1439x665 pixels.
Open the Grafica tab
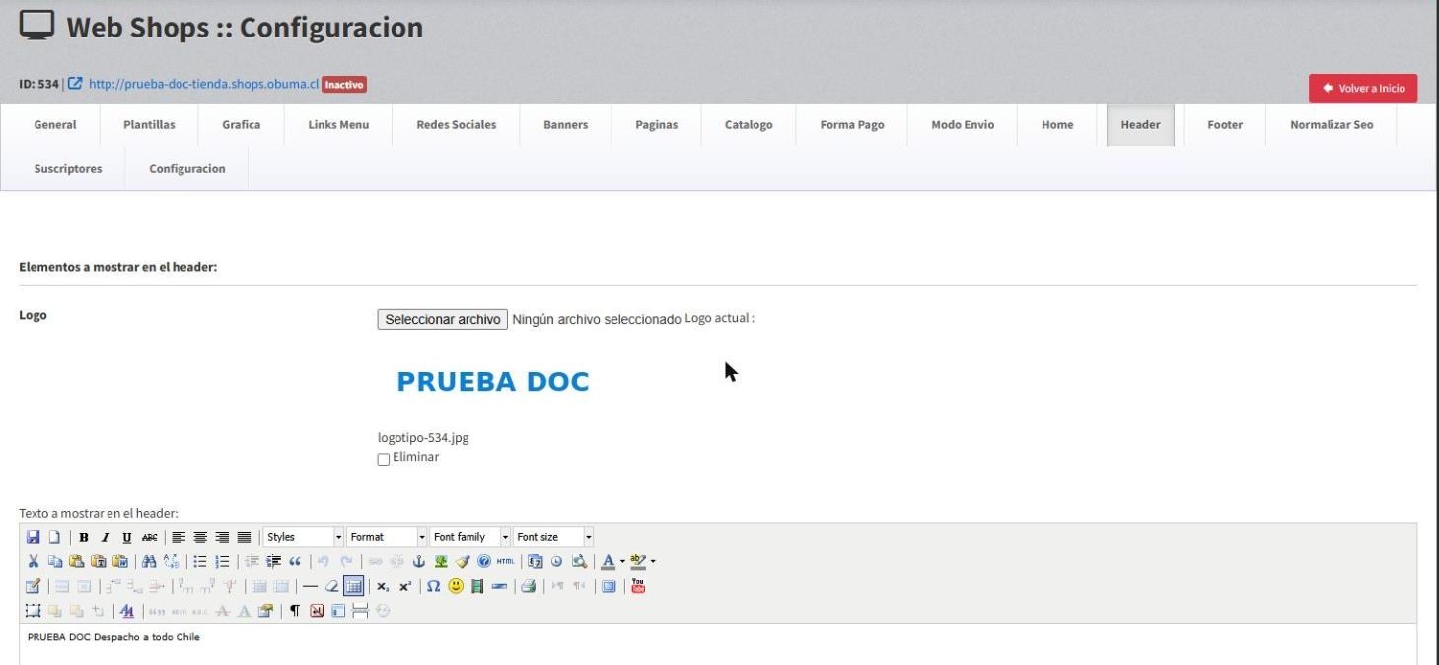(242, 125)
